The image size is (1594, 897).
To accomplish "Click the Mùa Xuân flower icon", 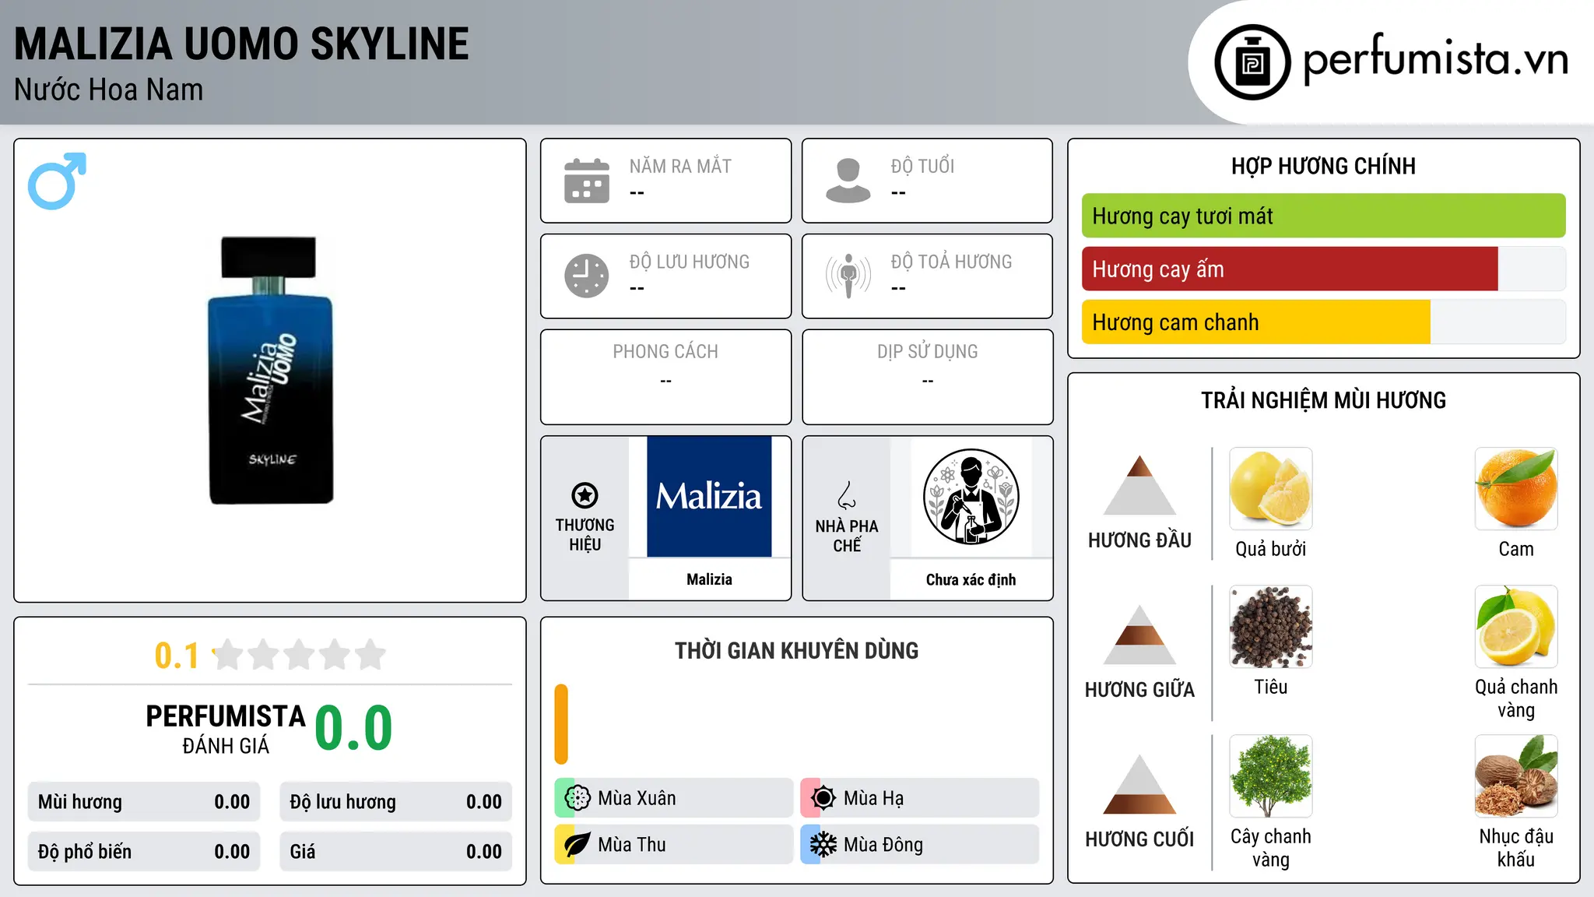I will [578, 798].
